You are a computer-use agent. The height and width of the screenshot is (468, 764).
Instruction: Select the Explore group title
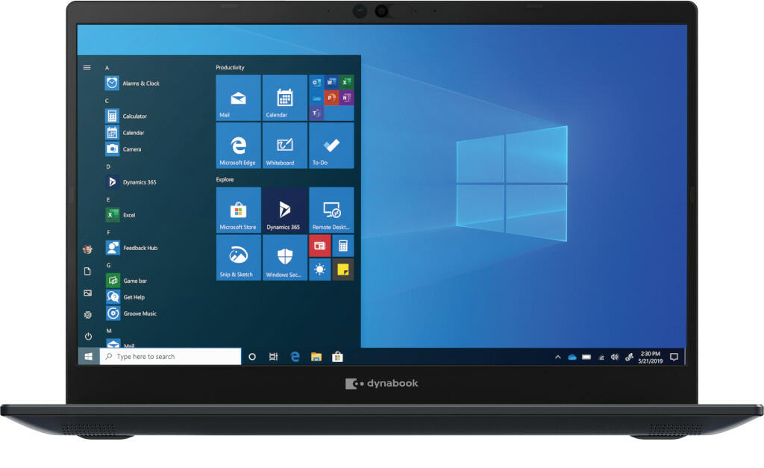pos(225,179)
